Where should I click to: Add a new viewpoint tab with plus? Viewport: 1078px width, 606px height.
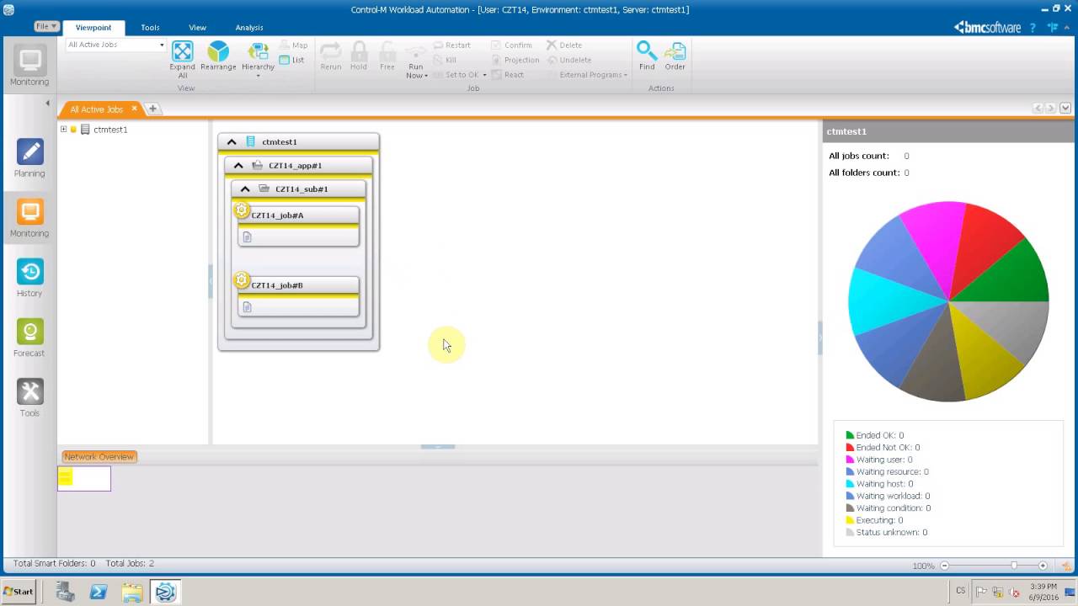pyautogui.click(x=152, y=109)
